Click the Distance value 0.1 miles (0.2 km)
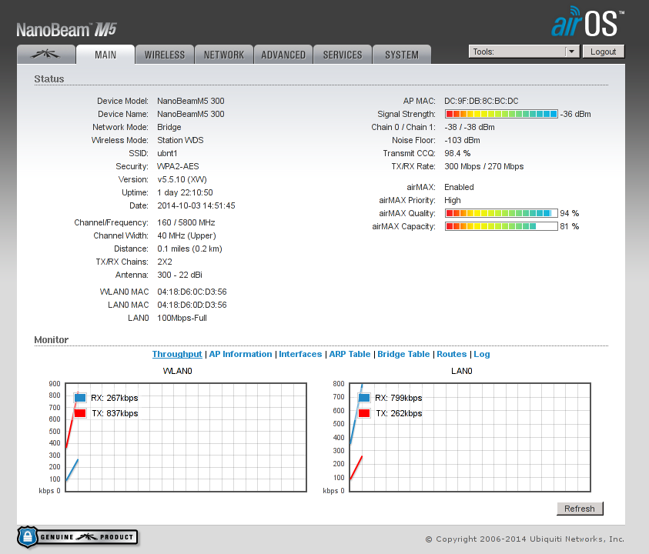The height and width of the screenshot is (554, 649). 189,249
